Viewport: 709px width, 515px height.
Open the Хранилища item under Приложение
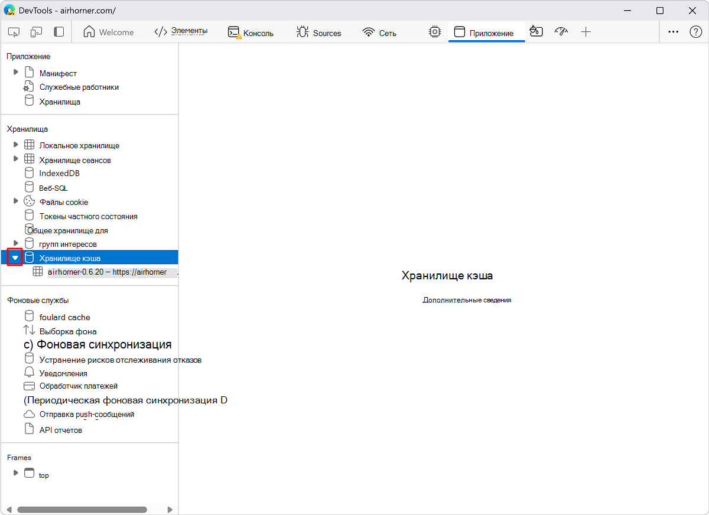[x=60, y=102]
